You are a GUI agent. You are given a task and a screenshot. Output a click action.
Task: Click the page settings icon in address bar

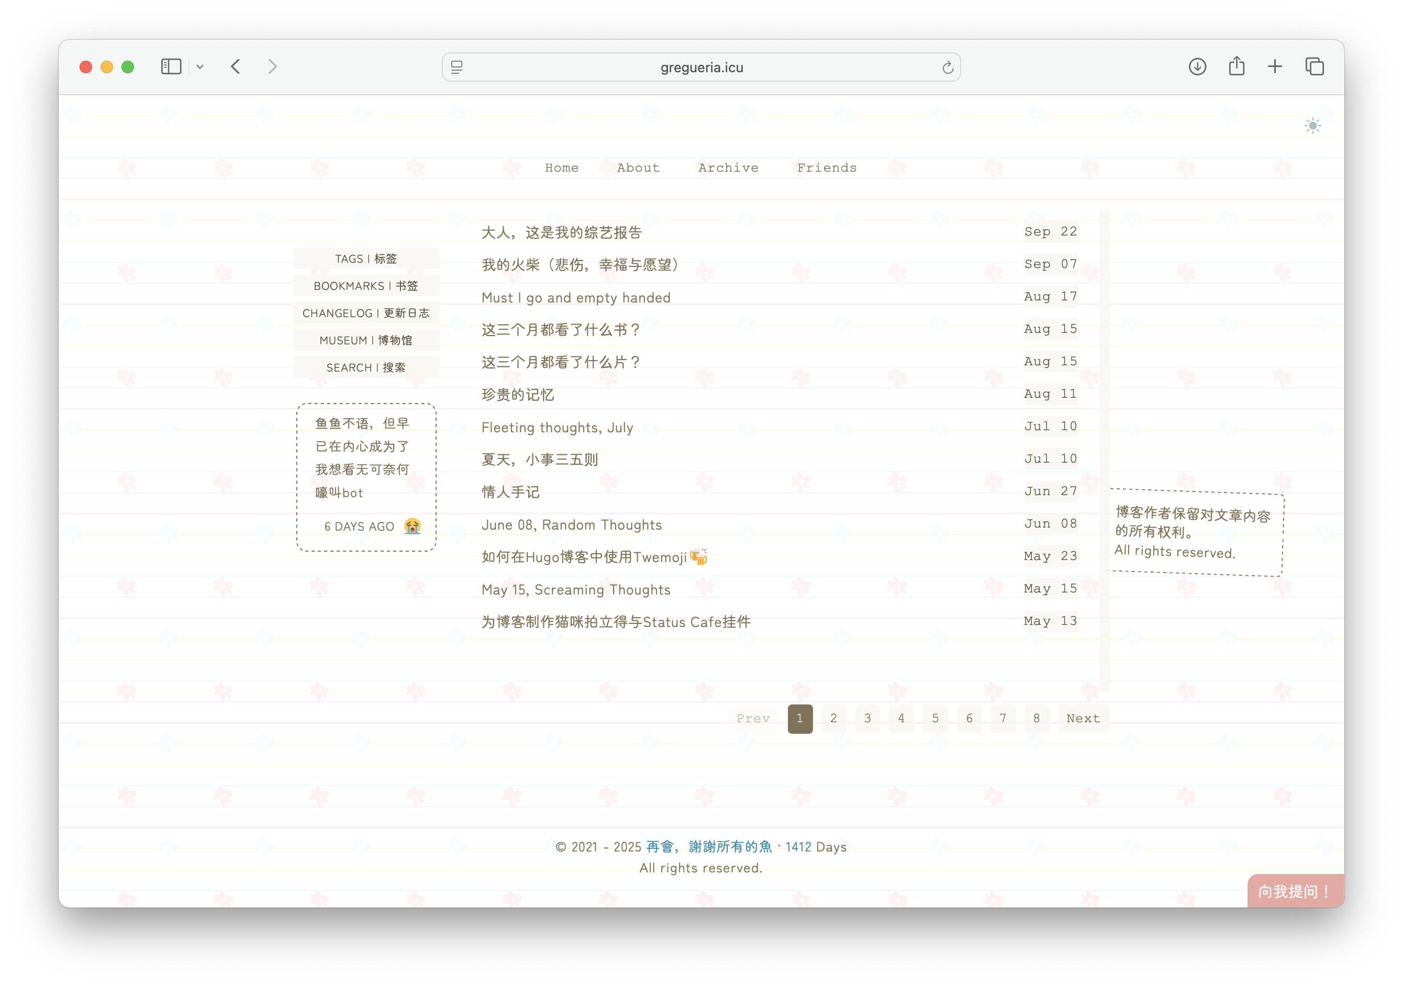(456, 67)
